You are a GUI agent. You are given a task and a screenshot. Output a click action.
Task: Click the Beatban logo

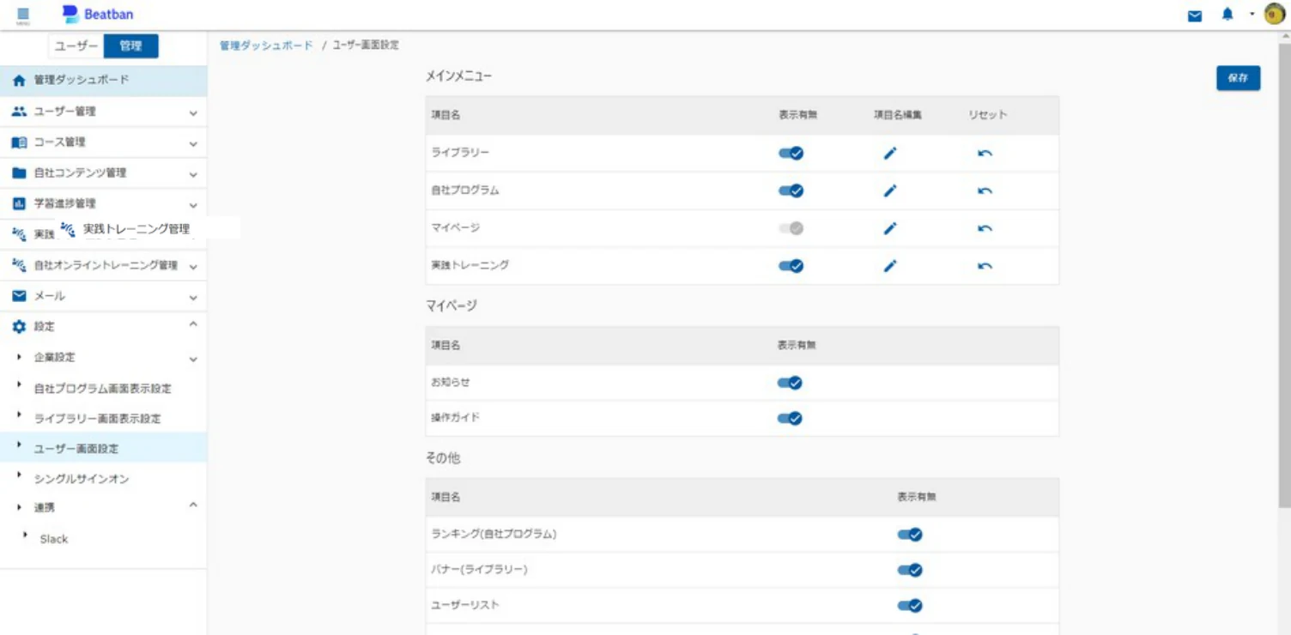(98, 15)
